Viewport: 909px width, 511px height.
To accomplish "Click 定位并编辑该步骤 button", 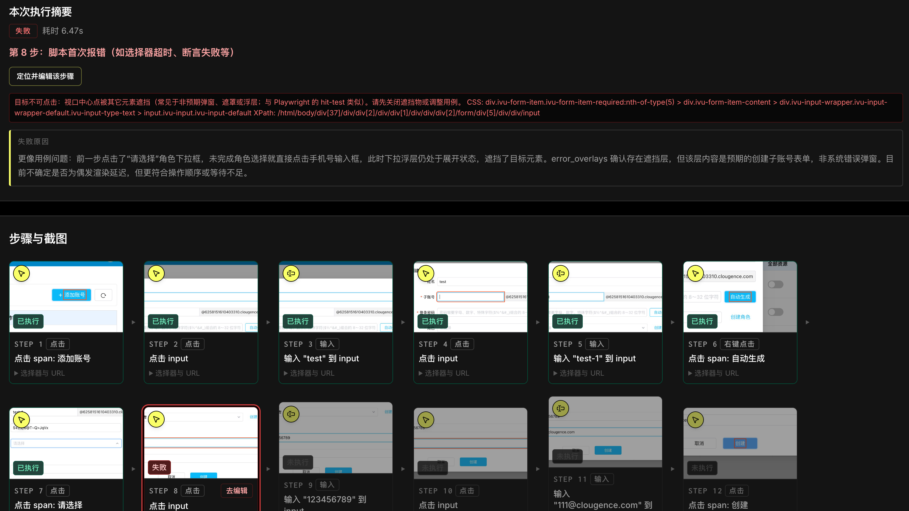I will tap(45, 76).
